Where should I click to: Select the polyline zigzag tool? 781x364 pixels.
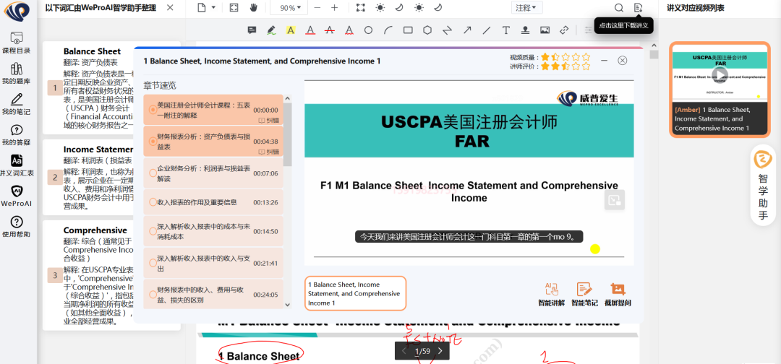coord(448,30)
